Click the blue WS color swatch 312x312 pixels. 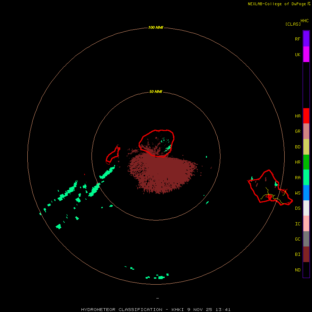(x=306, y=193)
